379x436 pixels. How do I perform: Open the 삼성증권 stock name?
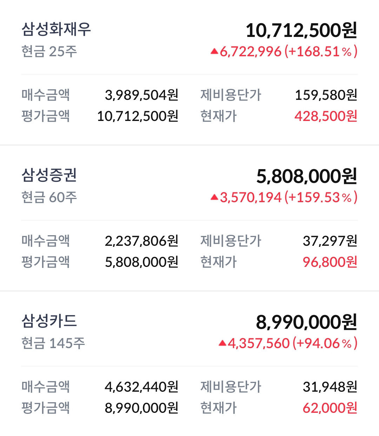49,175
